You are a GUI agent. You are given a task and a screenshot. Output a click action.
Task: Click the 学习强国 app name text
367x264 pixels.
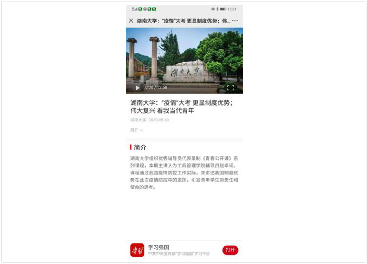tap(159, 247)
